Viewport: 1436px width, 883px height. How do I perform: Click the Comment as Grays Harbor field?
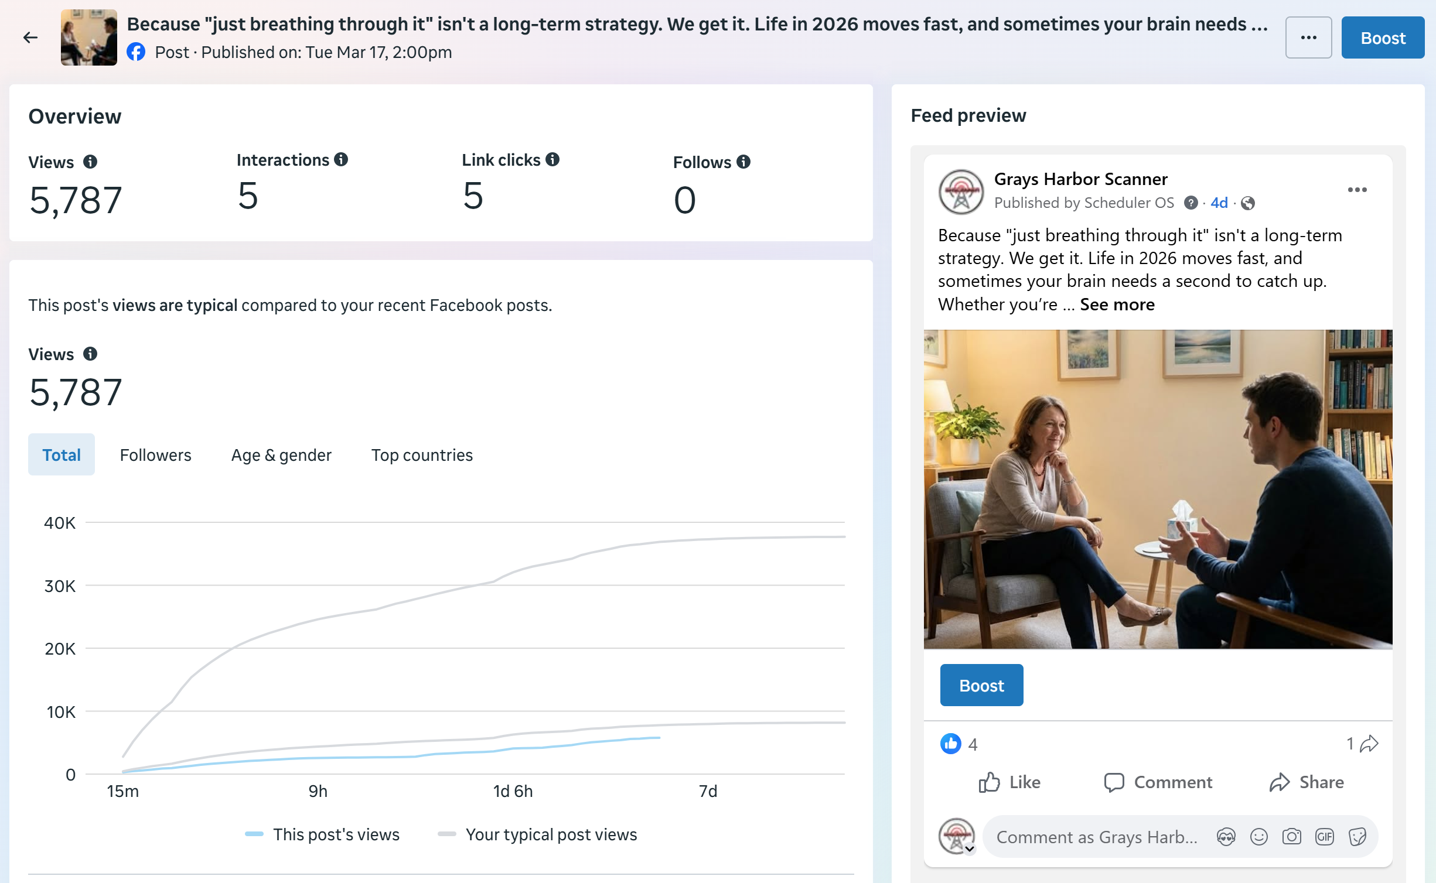(1096, 837)
